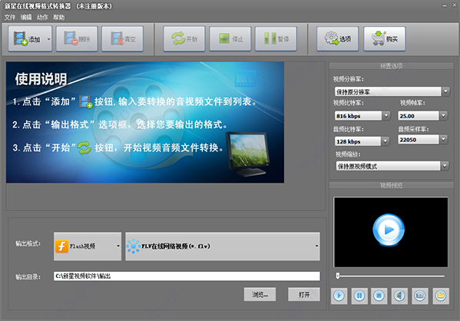Viewport: 460px width, 321px height.
Task: Open the 文件 (File) menu
Action: coord(10,18)
